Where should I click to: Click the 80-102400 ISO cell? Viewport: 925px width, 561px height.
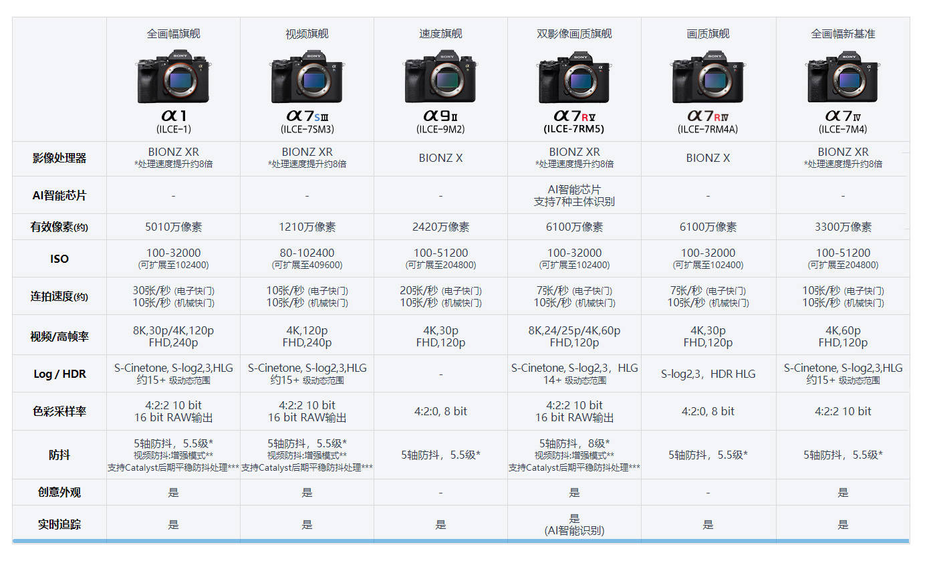(x=307, y=253)
